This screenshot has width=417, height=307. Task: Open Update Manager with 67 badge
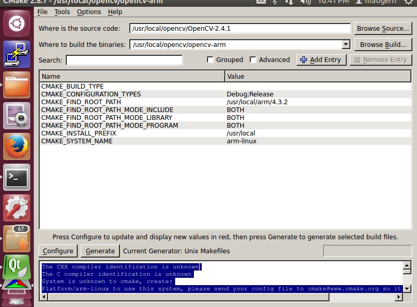17,239
